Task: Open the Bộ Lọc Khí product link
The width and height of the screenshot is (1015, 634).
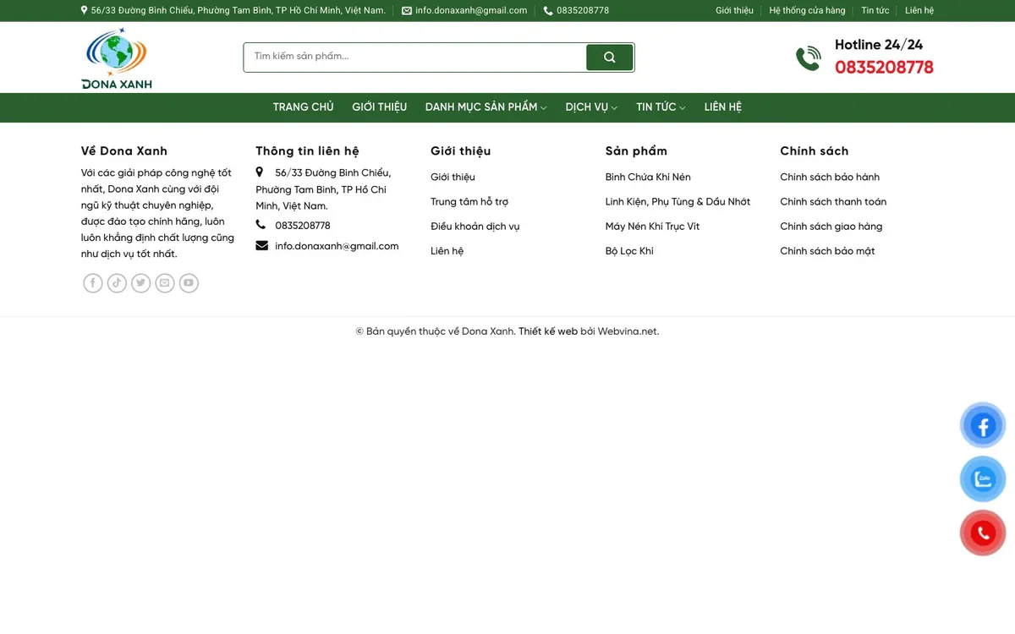Action: [629, 251]
